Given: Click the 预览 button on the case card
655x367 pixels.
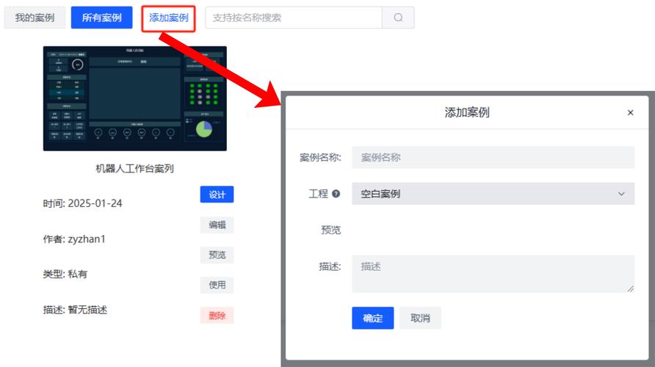Looking at the screenshot, I should (x=217, y=255).
